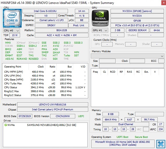Click the 64-bit bus width field
Image resolution: width=166 pixels, height=149 pixels.
(x=157, y=30)
